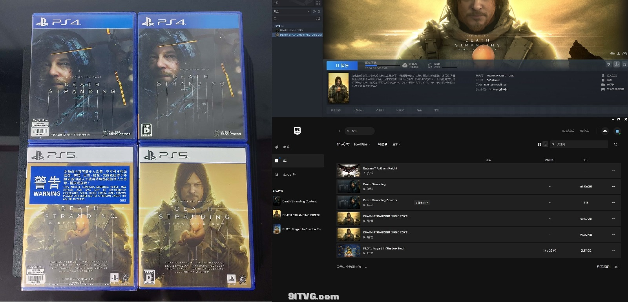Add game to favorites with star icon
Screen dimensions: 628x302
(624, 64)
